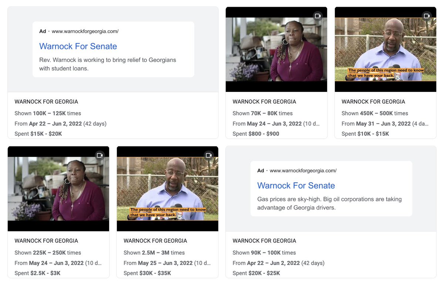This screenshot has height=283, width=444.
Task: Click date range above 'Spent $15K - $20K'
Action: pyautogui.click(x=60, y=124)
